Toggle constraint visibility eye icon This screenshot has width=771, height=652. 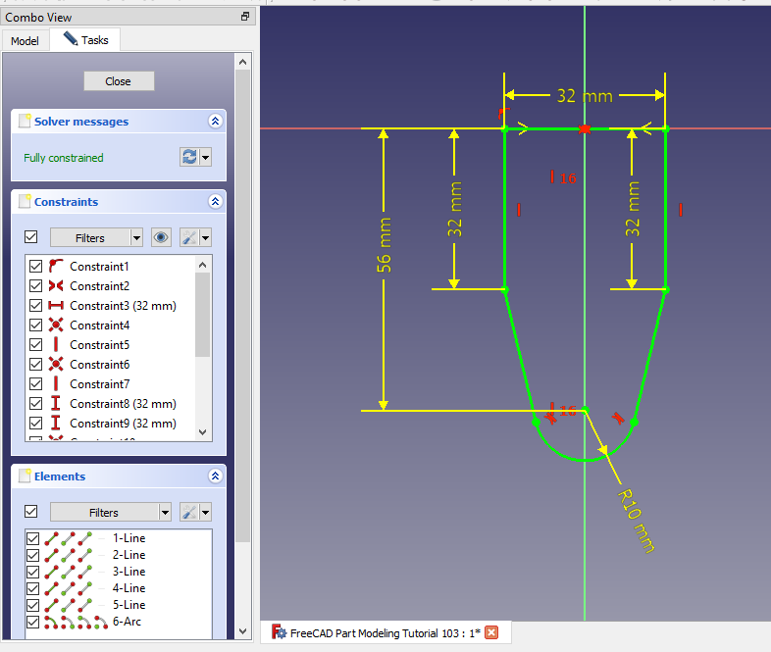click(x=161, y=237)
